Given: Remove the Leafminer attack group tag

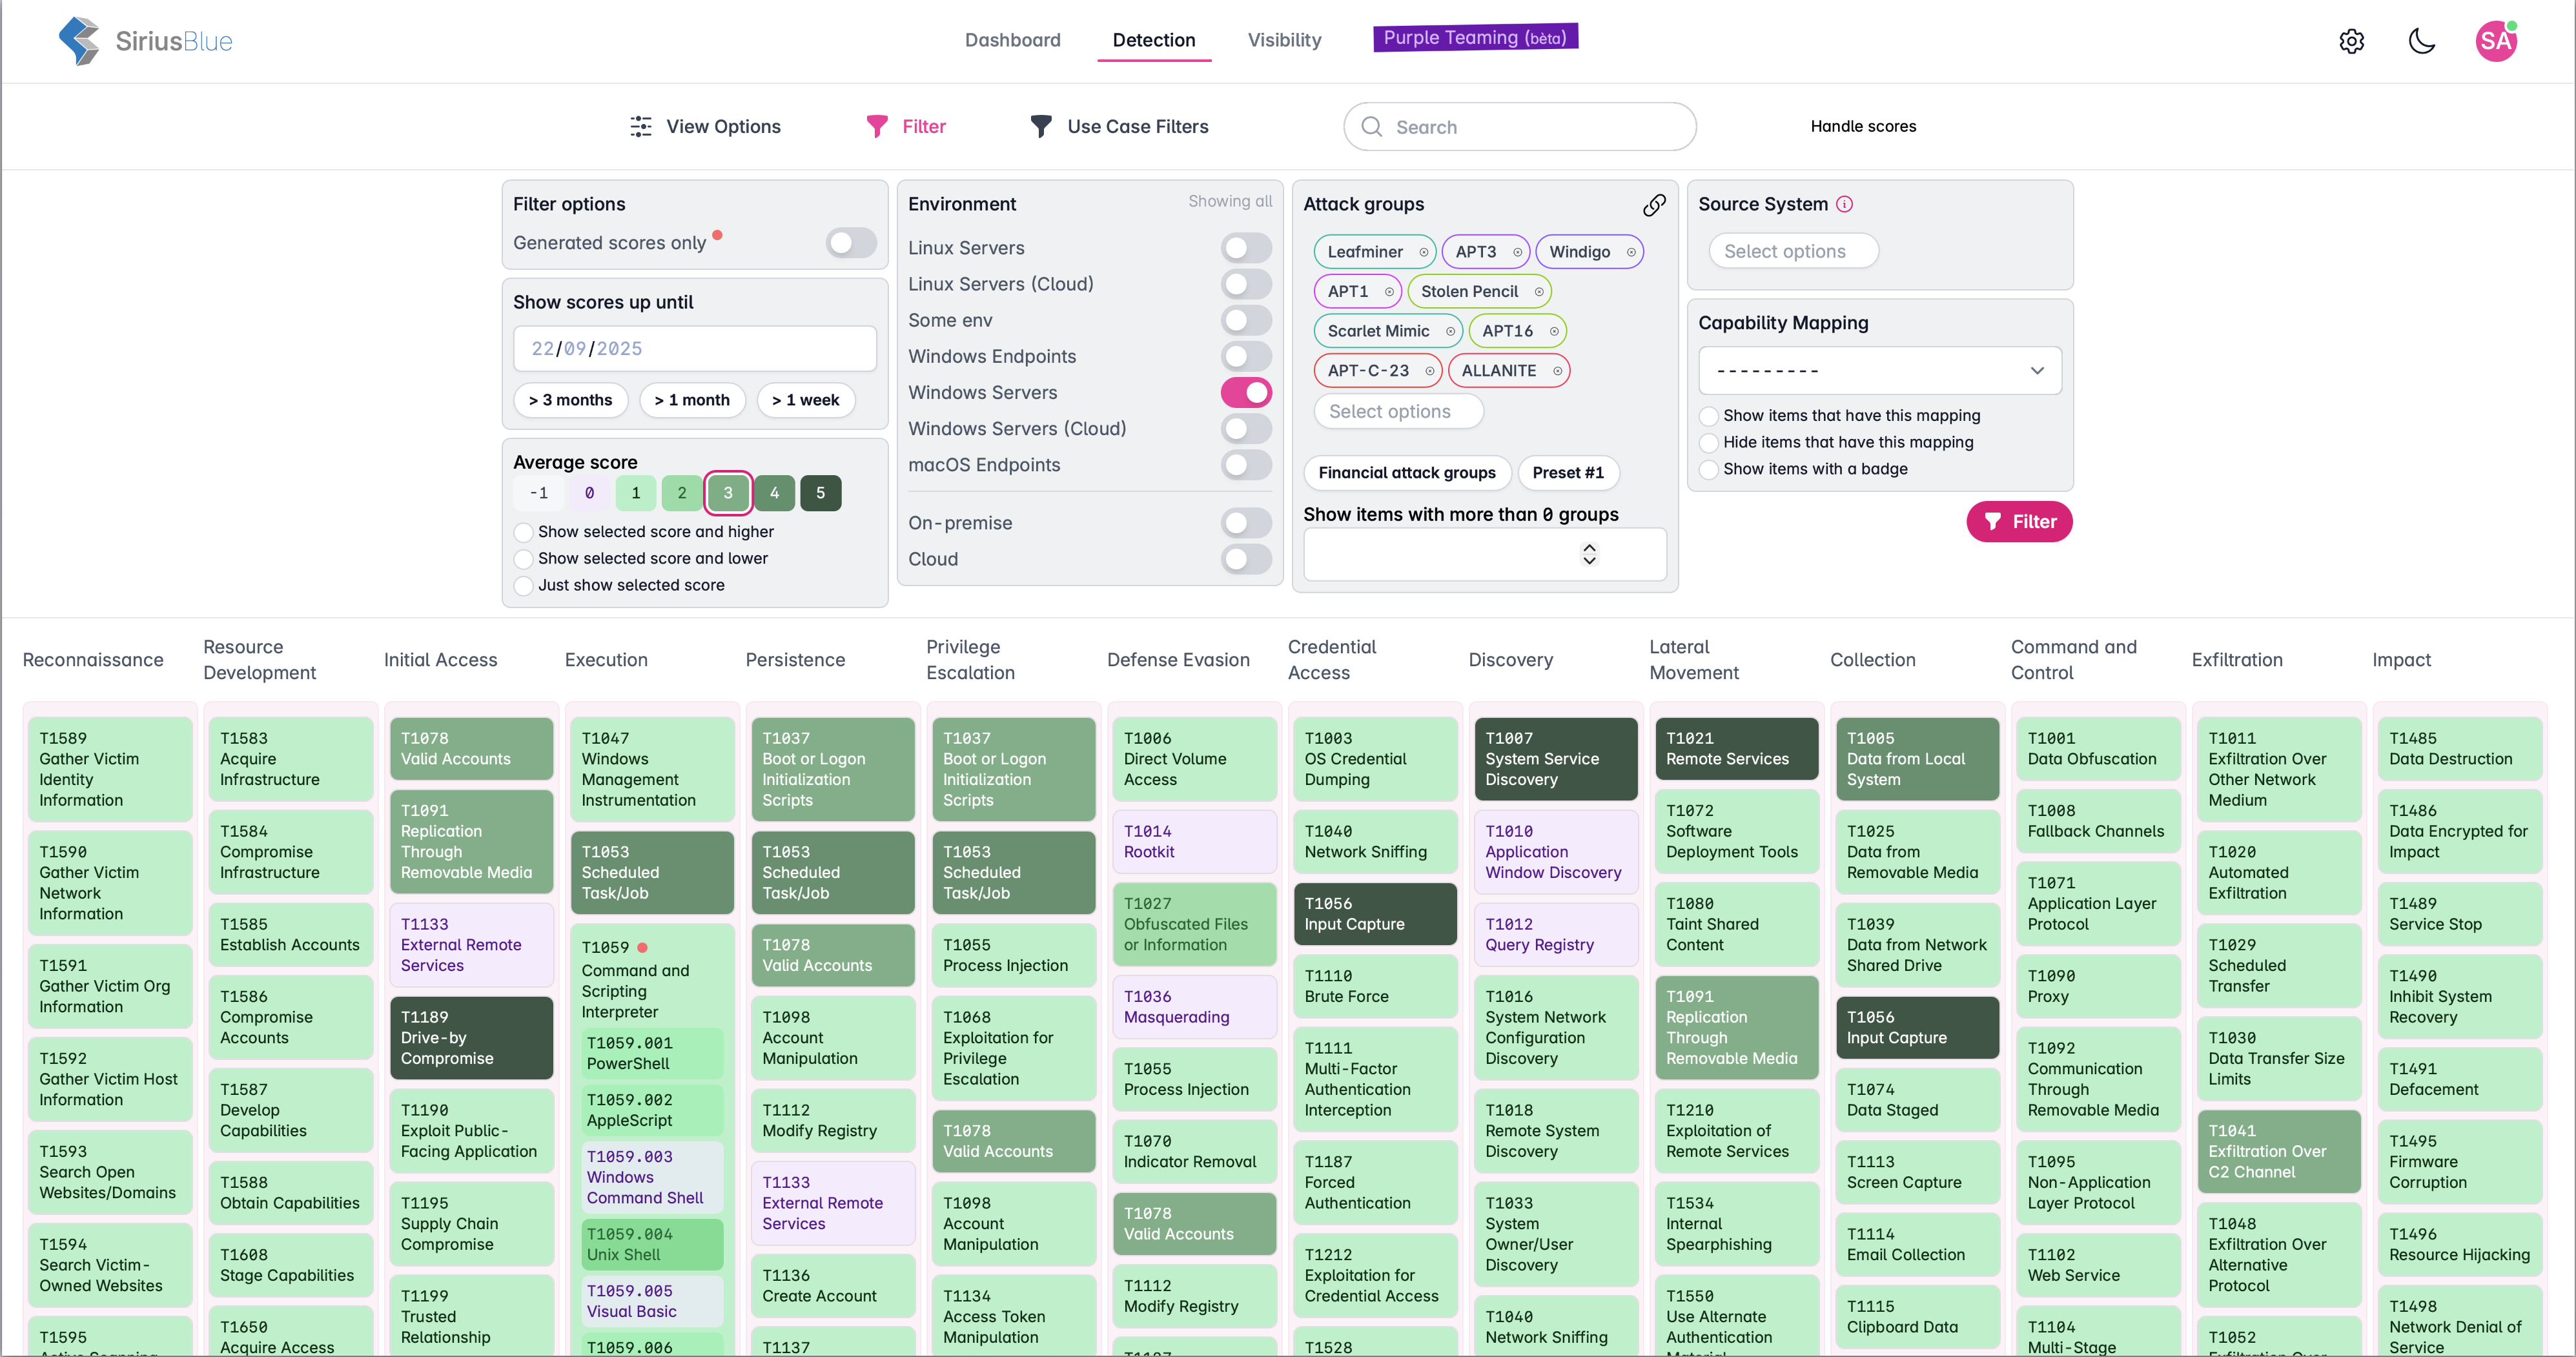Looking at the screenshot, I should [1423, 252].
